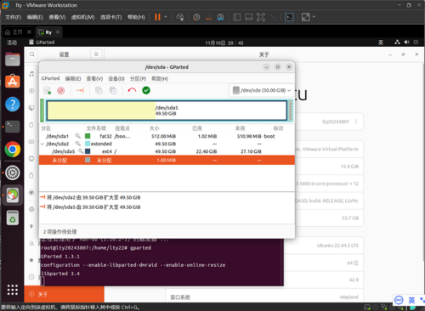The image size is (425, 311).
Task: Toggle VMware thumbnail bar view icon
Action: (x=249, y=17)
